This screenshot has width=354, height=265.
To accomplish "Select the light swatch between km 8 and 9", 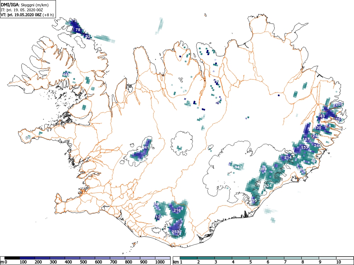I will click(x=310, y=258).
